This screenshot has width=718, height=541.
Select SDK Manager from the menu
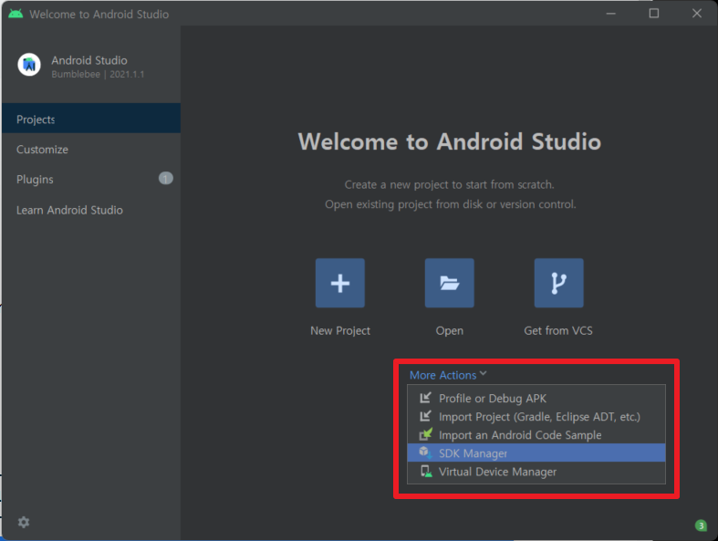pos(536,453)
